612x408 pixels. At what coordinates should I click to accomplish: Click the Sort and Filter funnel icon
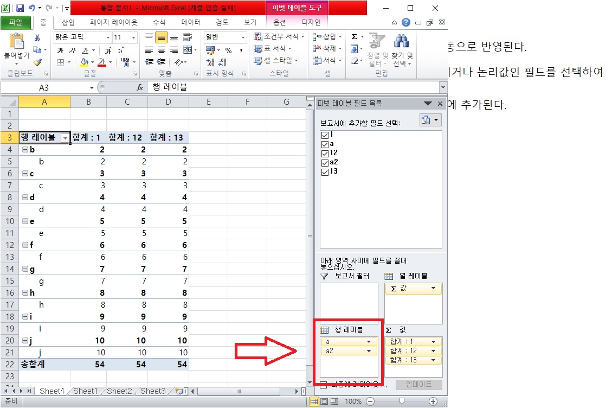click(x=377, y=41)
